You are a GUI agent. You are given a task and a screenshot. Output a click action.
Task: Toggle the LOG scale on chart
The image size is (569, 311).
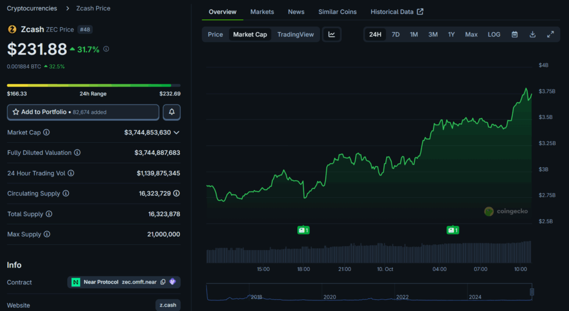coord(494,34)
